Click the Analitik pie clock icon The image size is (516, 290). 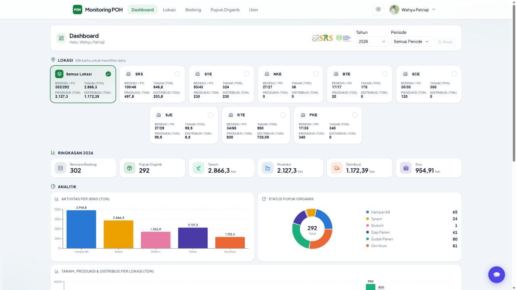53,186
